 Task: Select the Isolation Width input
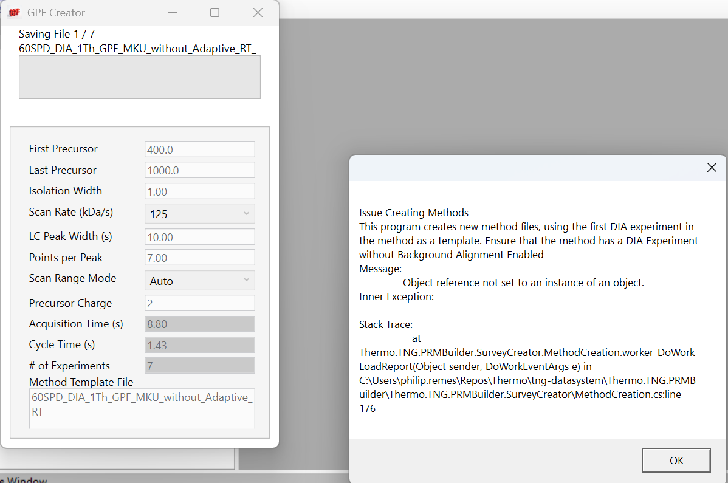[x=199, y=191]
